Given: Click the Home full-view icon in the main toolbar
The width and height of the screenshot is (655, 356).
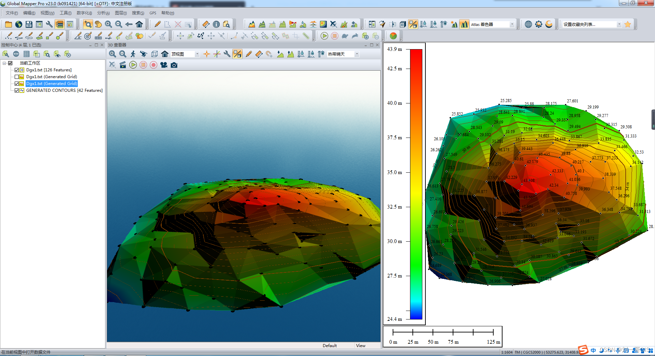Looking at the screenshot, I should pos(139,24).
